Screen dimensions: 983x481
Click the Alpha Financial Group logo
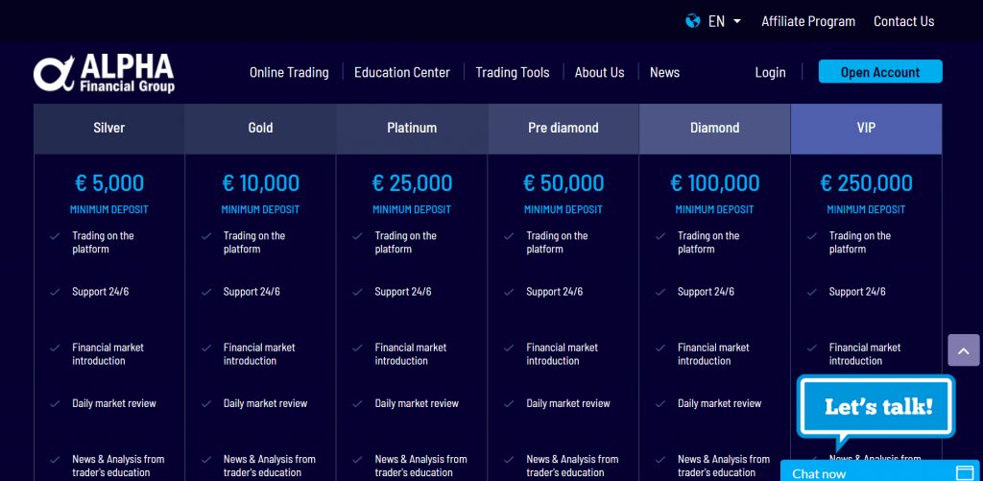point(104,73)
